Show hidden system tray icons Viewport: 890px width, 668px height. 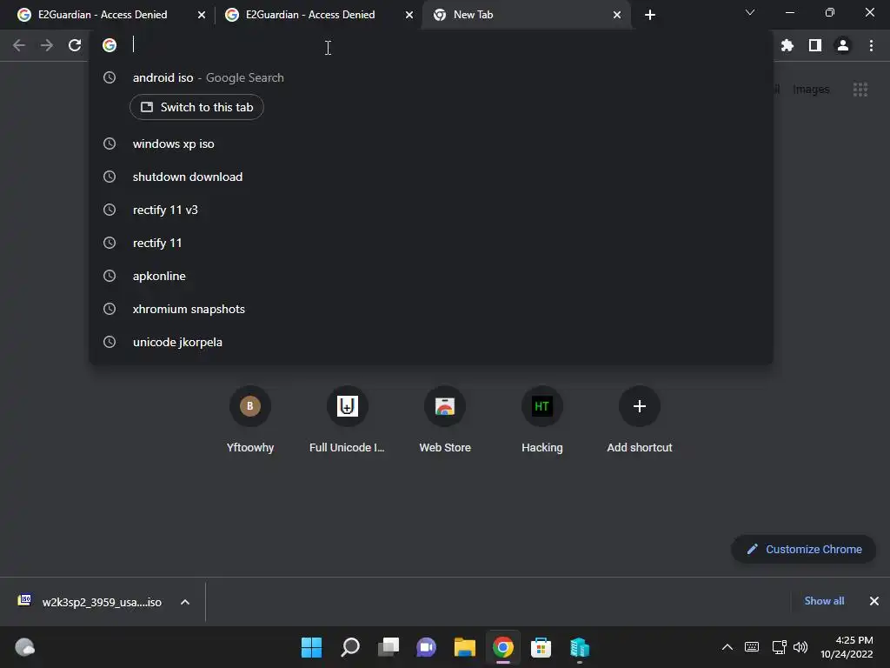point(727,647)
